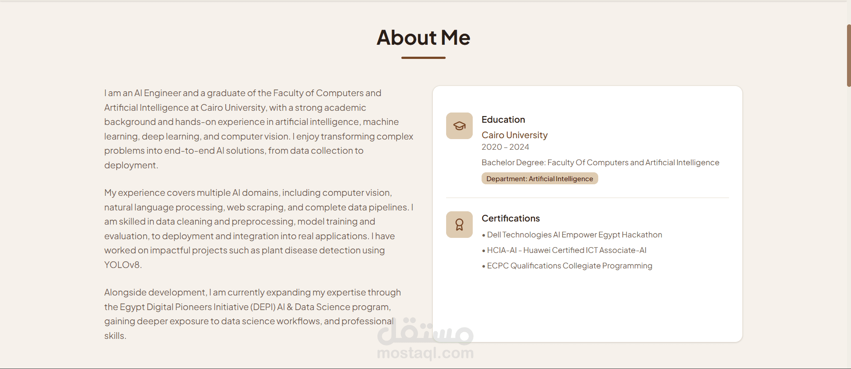Click the page's vertical scrollbar thumb
The width and height of the screenshot is (851, 369).
point(848,55)
